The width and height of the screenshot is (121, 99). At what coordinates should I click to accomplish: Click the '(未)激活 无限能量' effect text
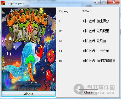96,31
